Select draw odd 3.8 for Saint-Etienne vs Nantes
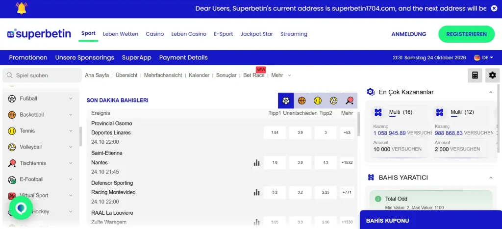The image size is (502, 229). 300,163
